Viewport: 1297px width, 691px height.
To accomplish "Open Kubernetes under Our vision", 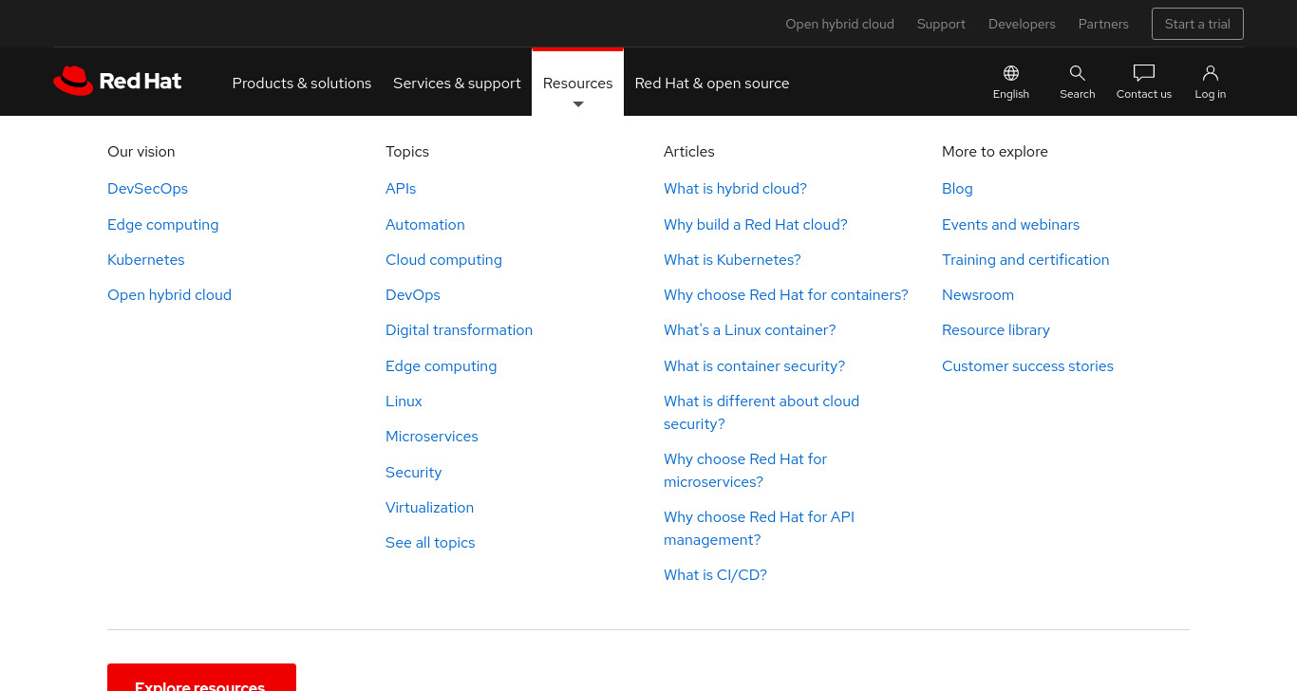I will 145,260.
